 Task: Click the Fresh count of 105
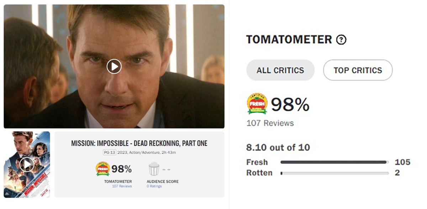point(402,162)
